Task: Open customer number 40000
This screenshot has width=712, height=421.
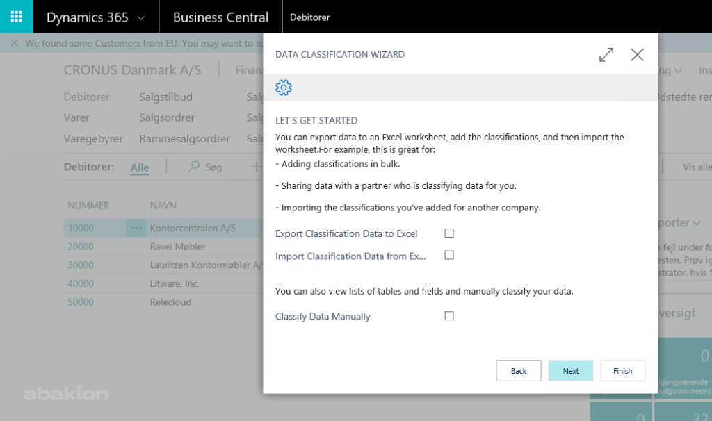Action: tap(81, 283)
